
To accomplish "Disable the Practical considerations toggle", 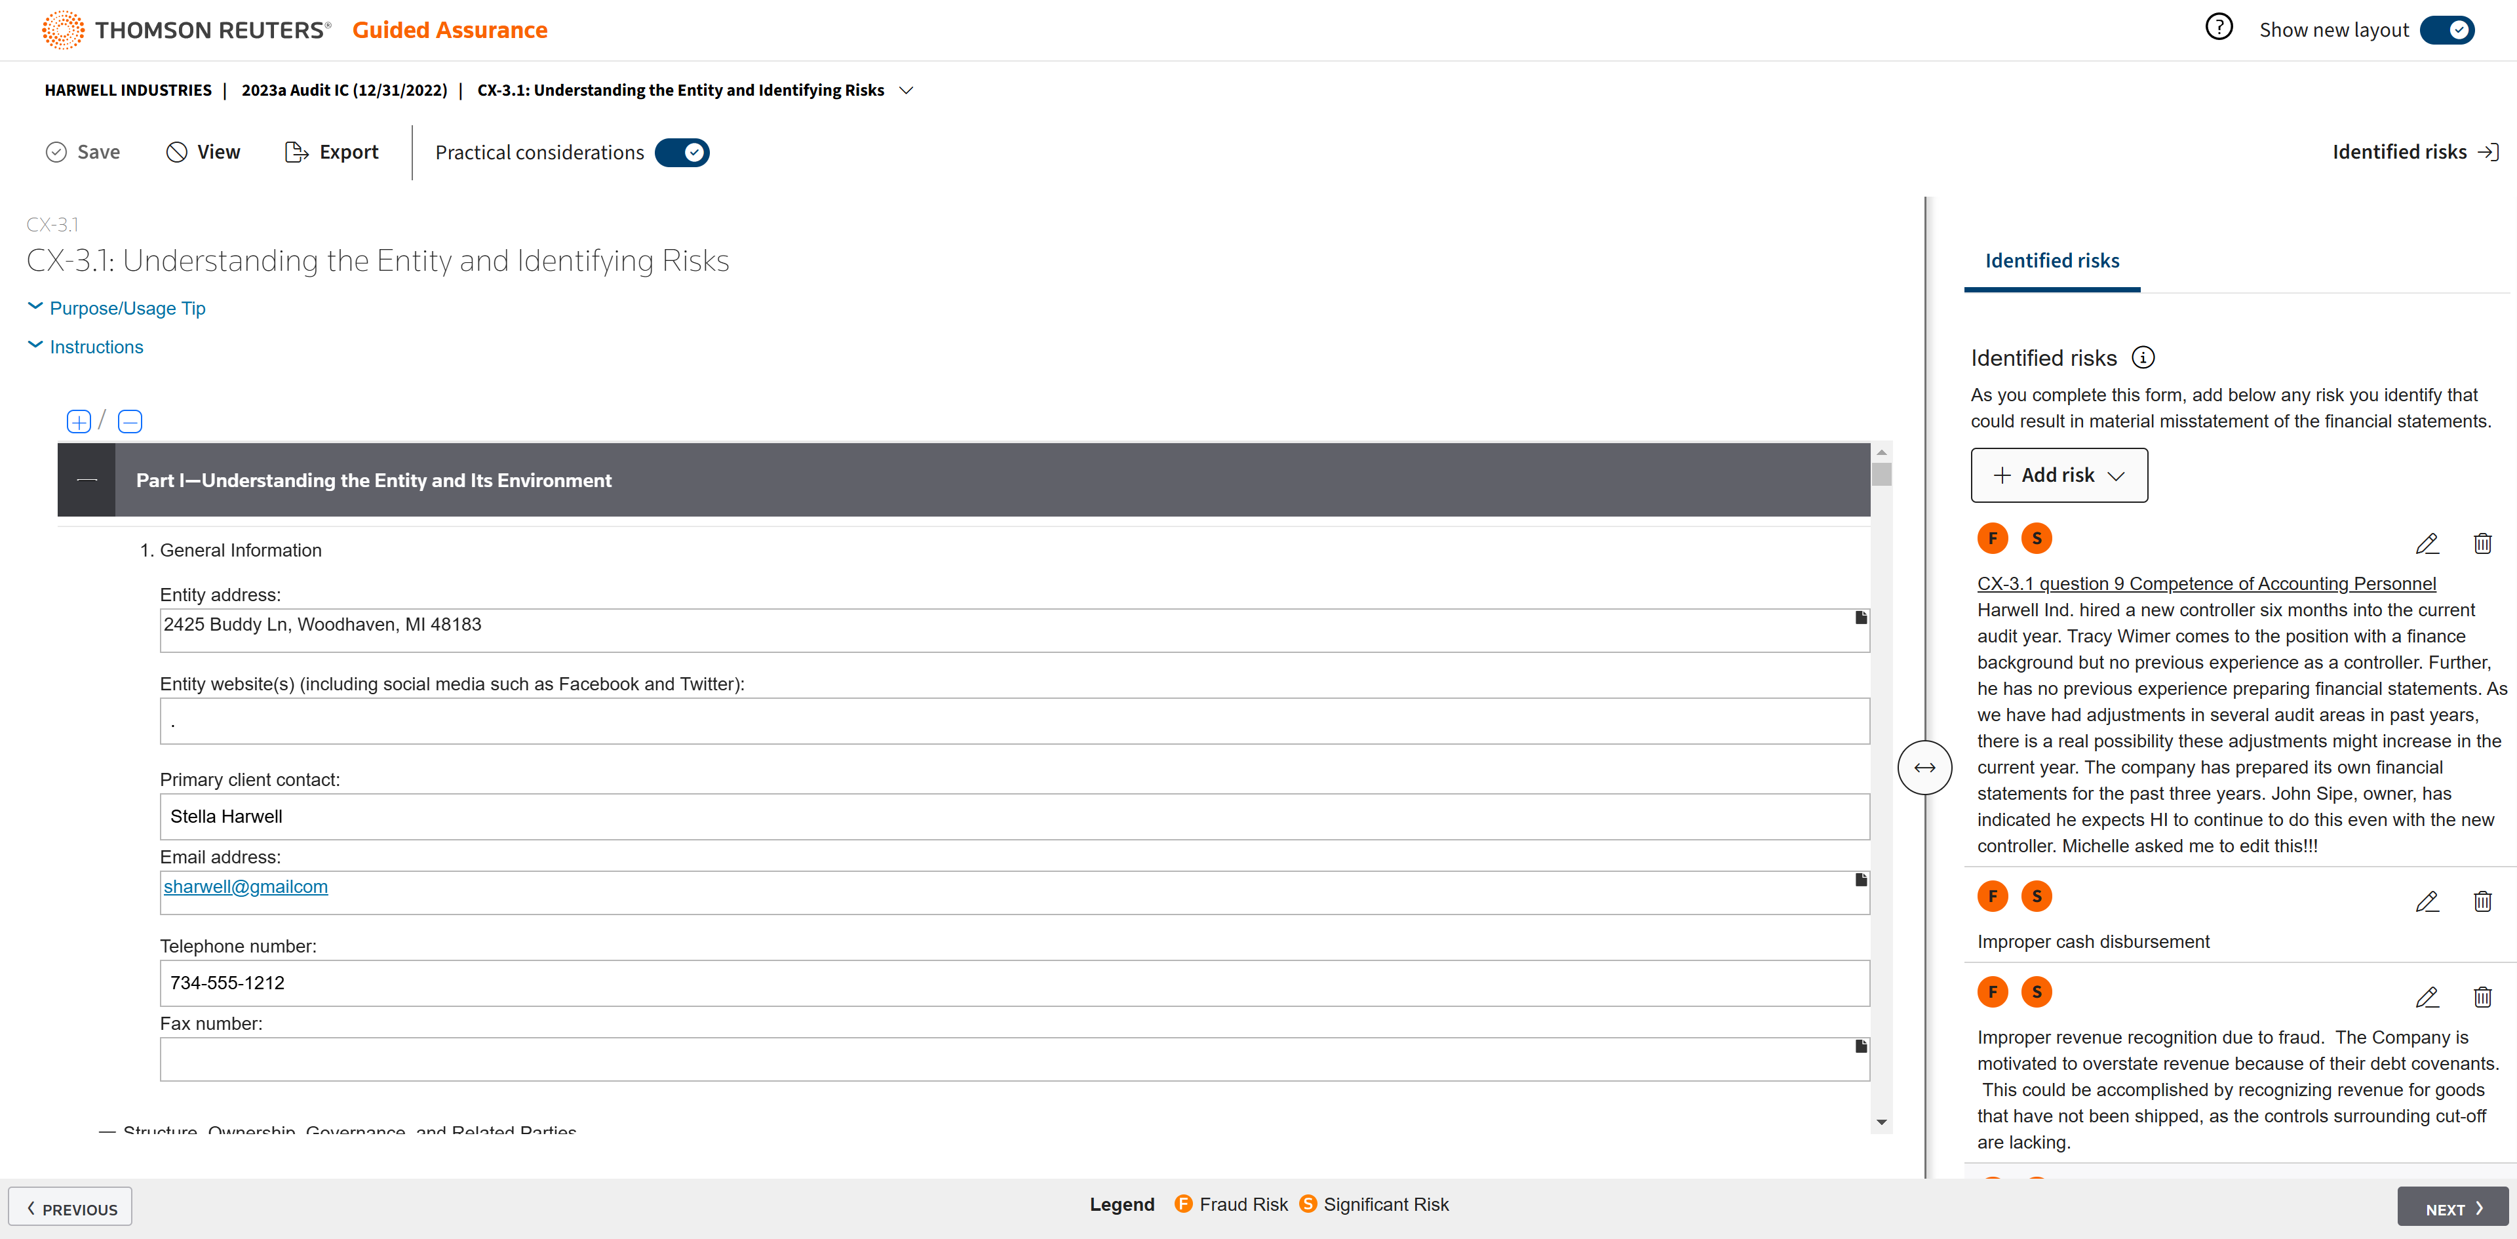I will pos(682,153).
